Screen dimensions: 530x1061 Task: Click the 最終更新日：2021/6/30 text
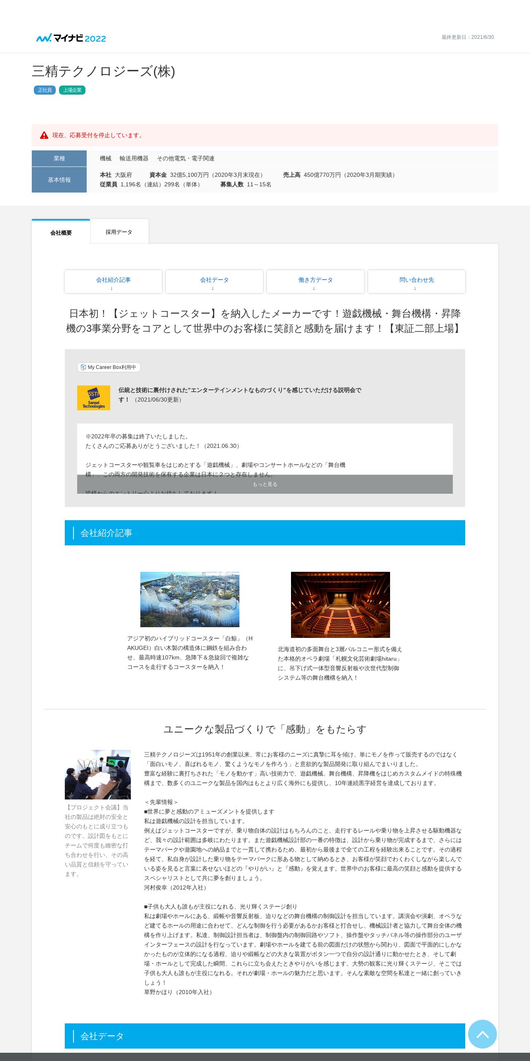coord(468,37)
